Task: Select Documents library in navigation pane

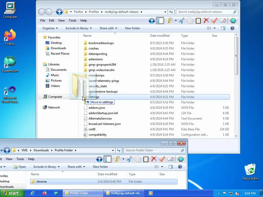Action: (x=59, y=70)
